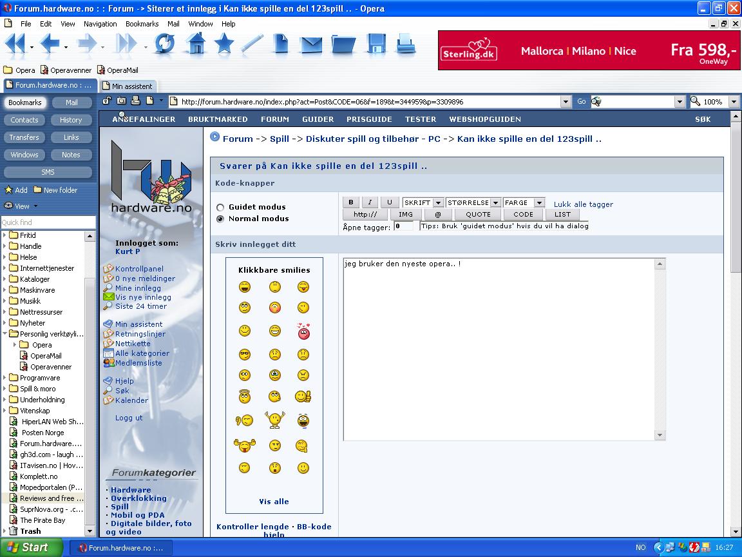Toggle the Transfers panel button

pyautogui.click(x=24, y=137)
